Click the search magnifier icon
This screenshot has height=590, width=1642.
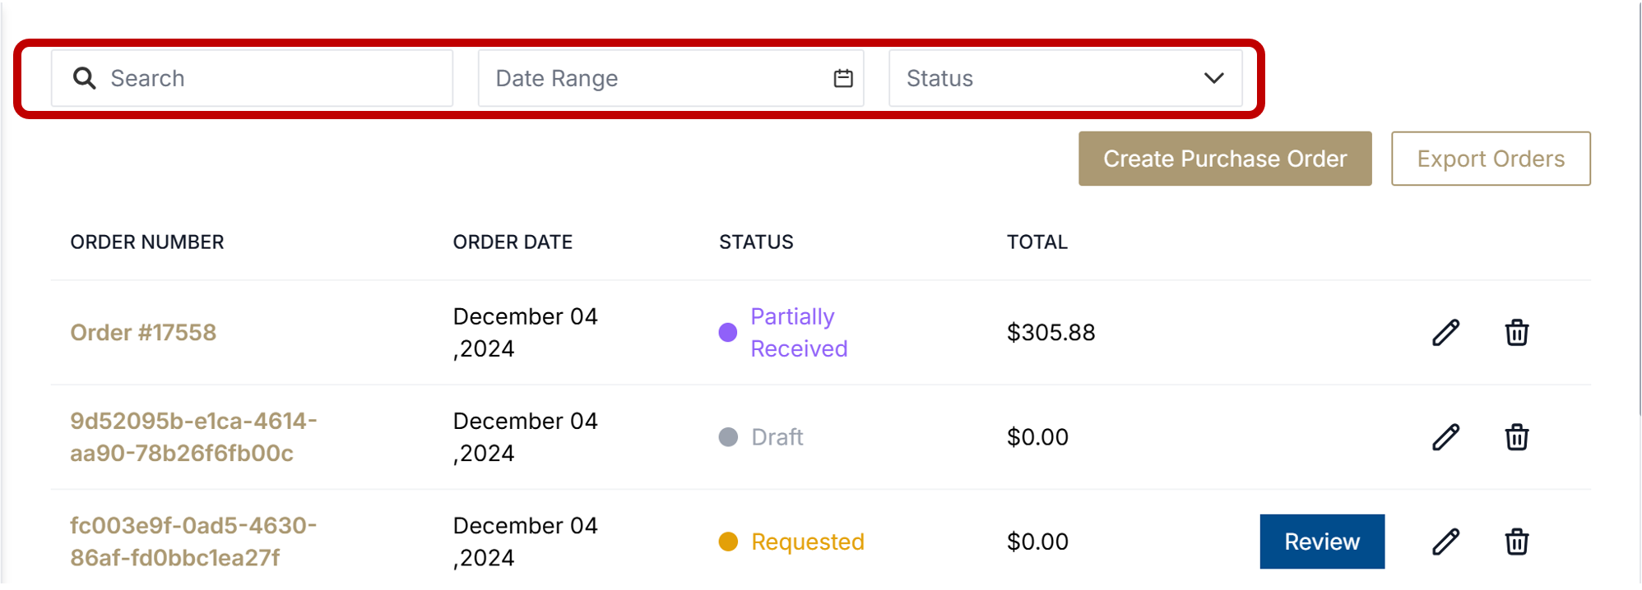tap(84, 78)
